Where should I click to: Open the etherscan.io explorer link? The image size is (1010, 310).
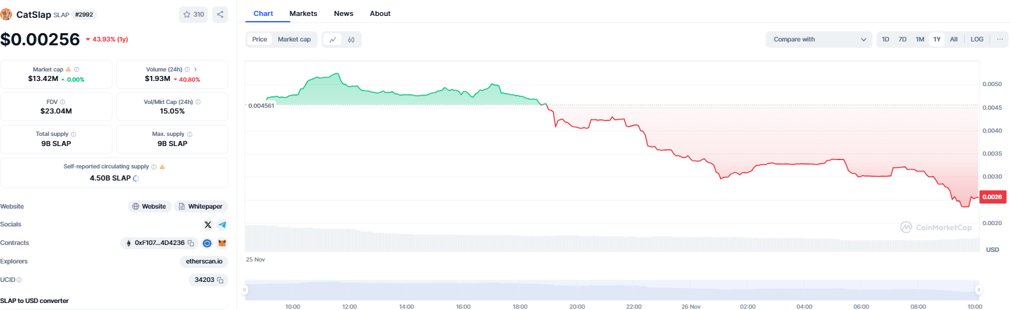[204, 262]
